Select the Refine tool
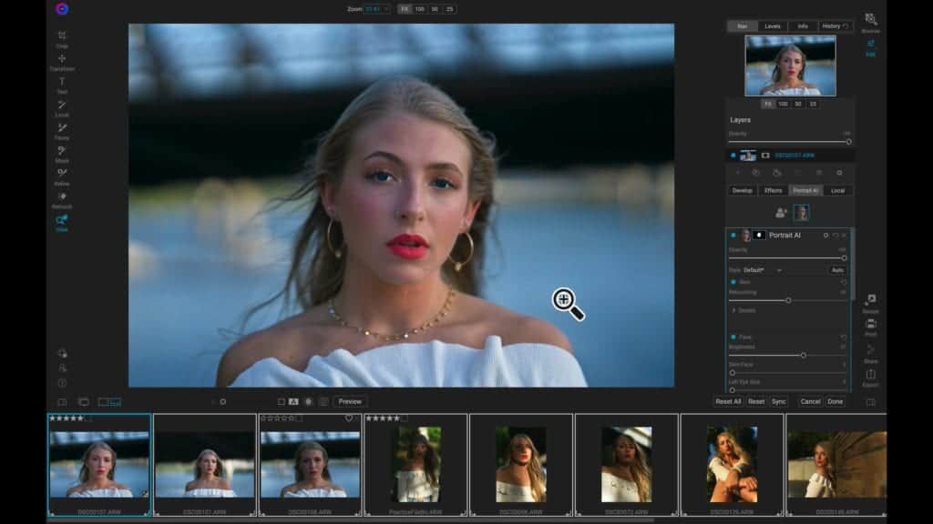 62,177
